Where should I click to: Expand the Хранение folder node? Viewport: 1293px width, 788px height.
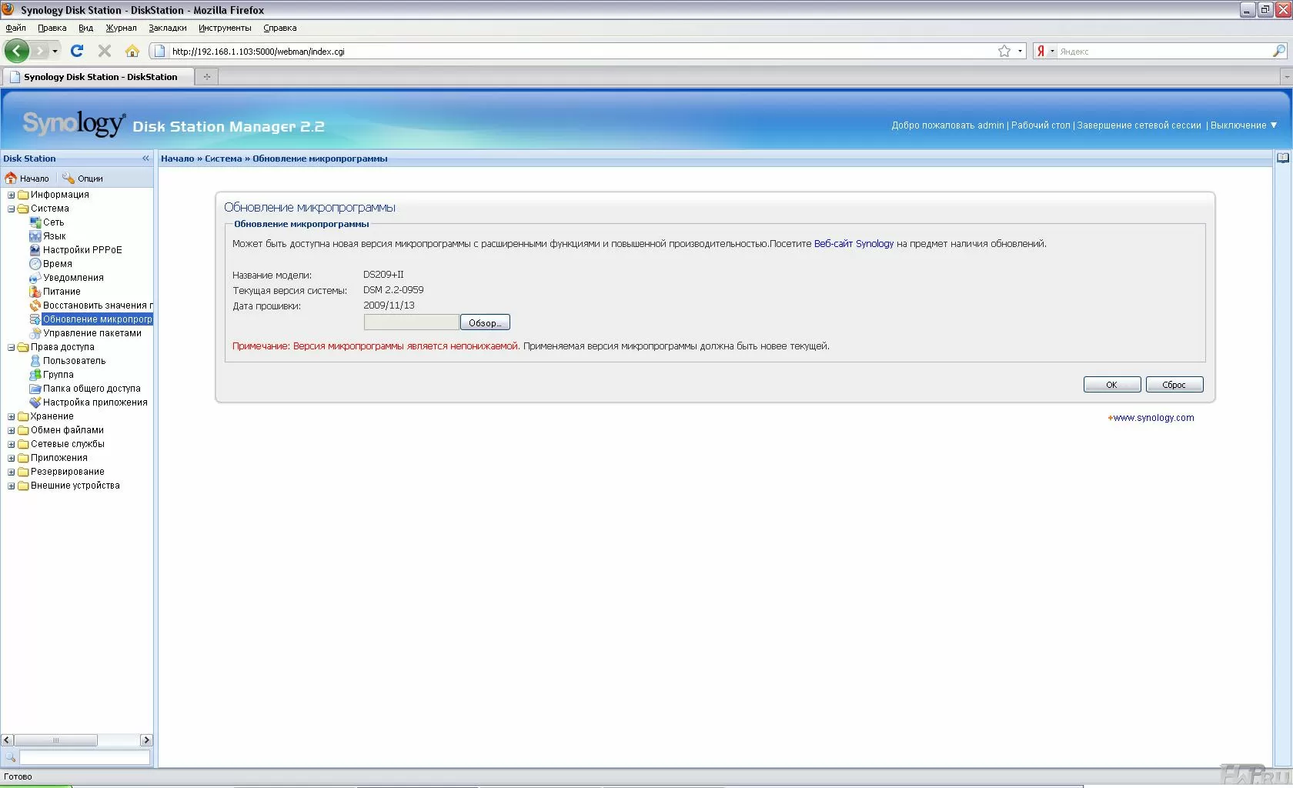(12, 416)
